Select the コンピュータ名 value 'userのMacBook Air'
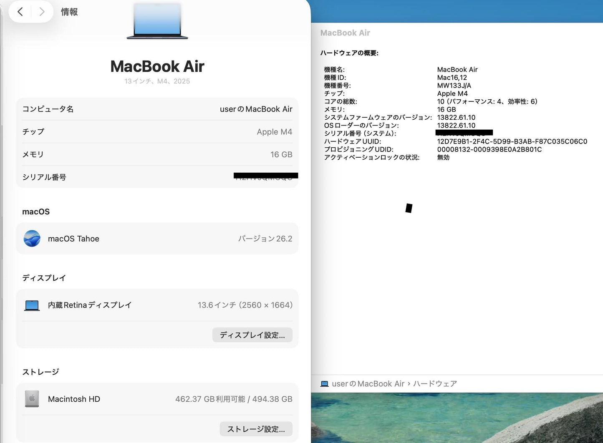This screenshot has width=603, height=443. 256,109
